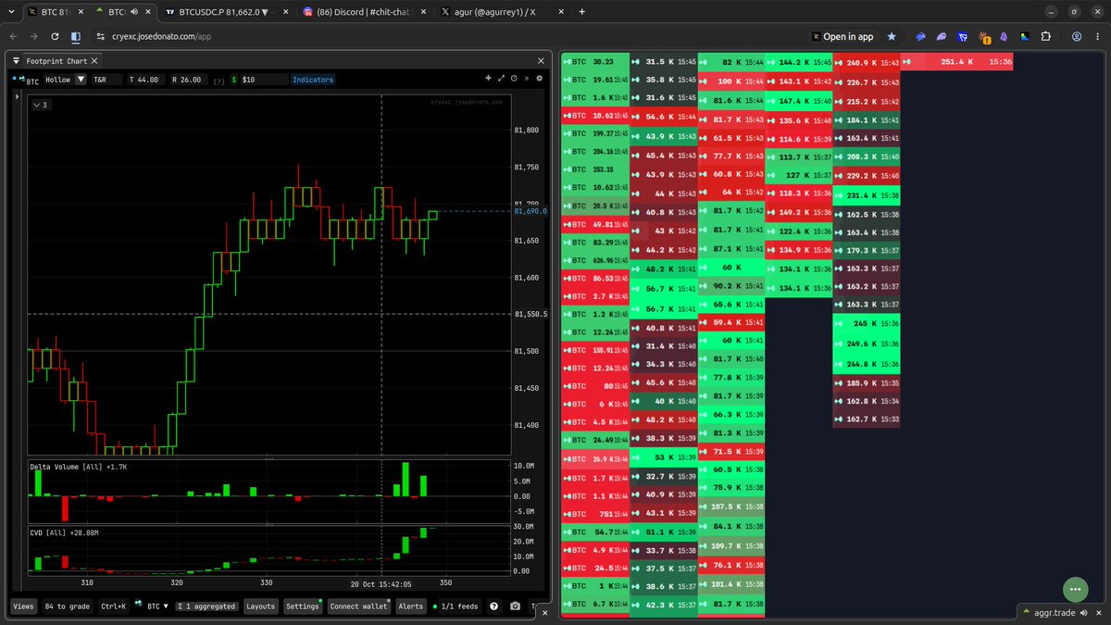
Task: Take a screenshot with the camera icon
Action: click(x=515, y=606)
